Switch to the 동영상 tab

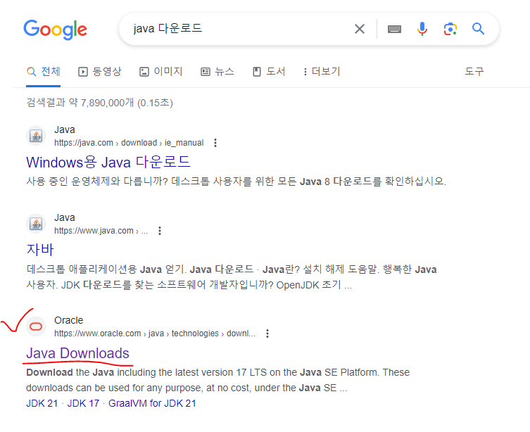point(100,72)
